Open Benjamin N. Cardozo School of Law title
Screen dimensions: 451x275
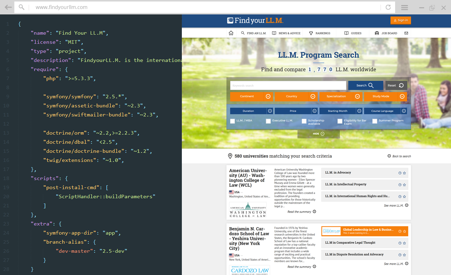pyautogui.click(x=249, y=239)
